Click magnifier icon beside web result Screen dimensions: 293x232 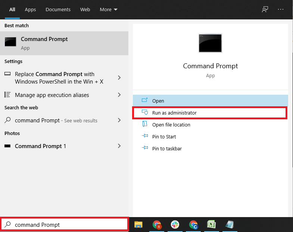(7, 120)
